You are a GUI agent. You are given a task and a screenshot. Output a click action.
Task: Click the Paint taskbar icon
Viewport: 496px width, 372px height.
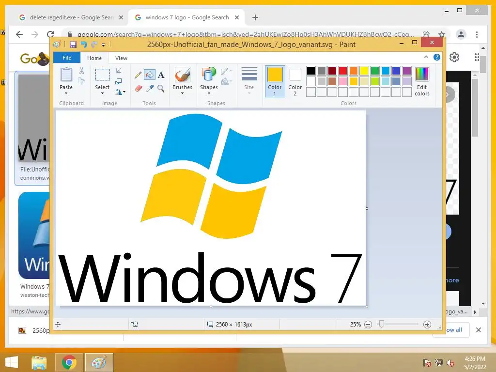[x=99, y=362]
